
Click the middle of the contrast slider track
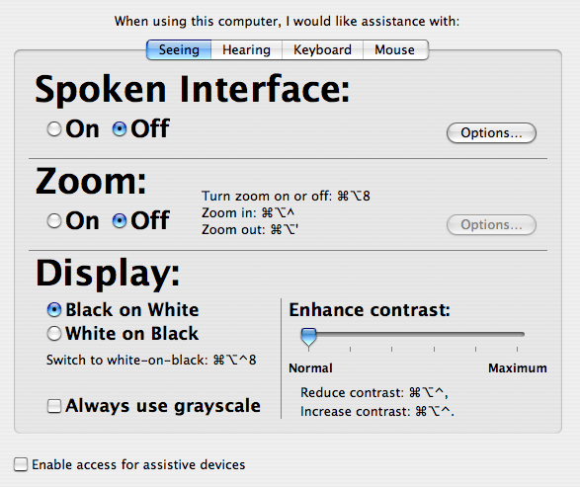pos(413,334)
